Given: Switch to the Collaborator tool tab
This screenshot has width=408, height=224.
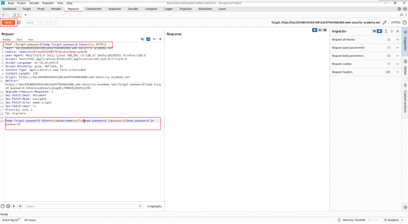Looking at the screenshot, I should [x=94, y=9].
